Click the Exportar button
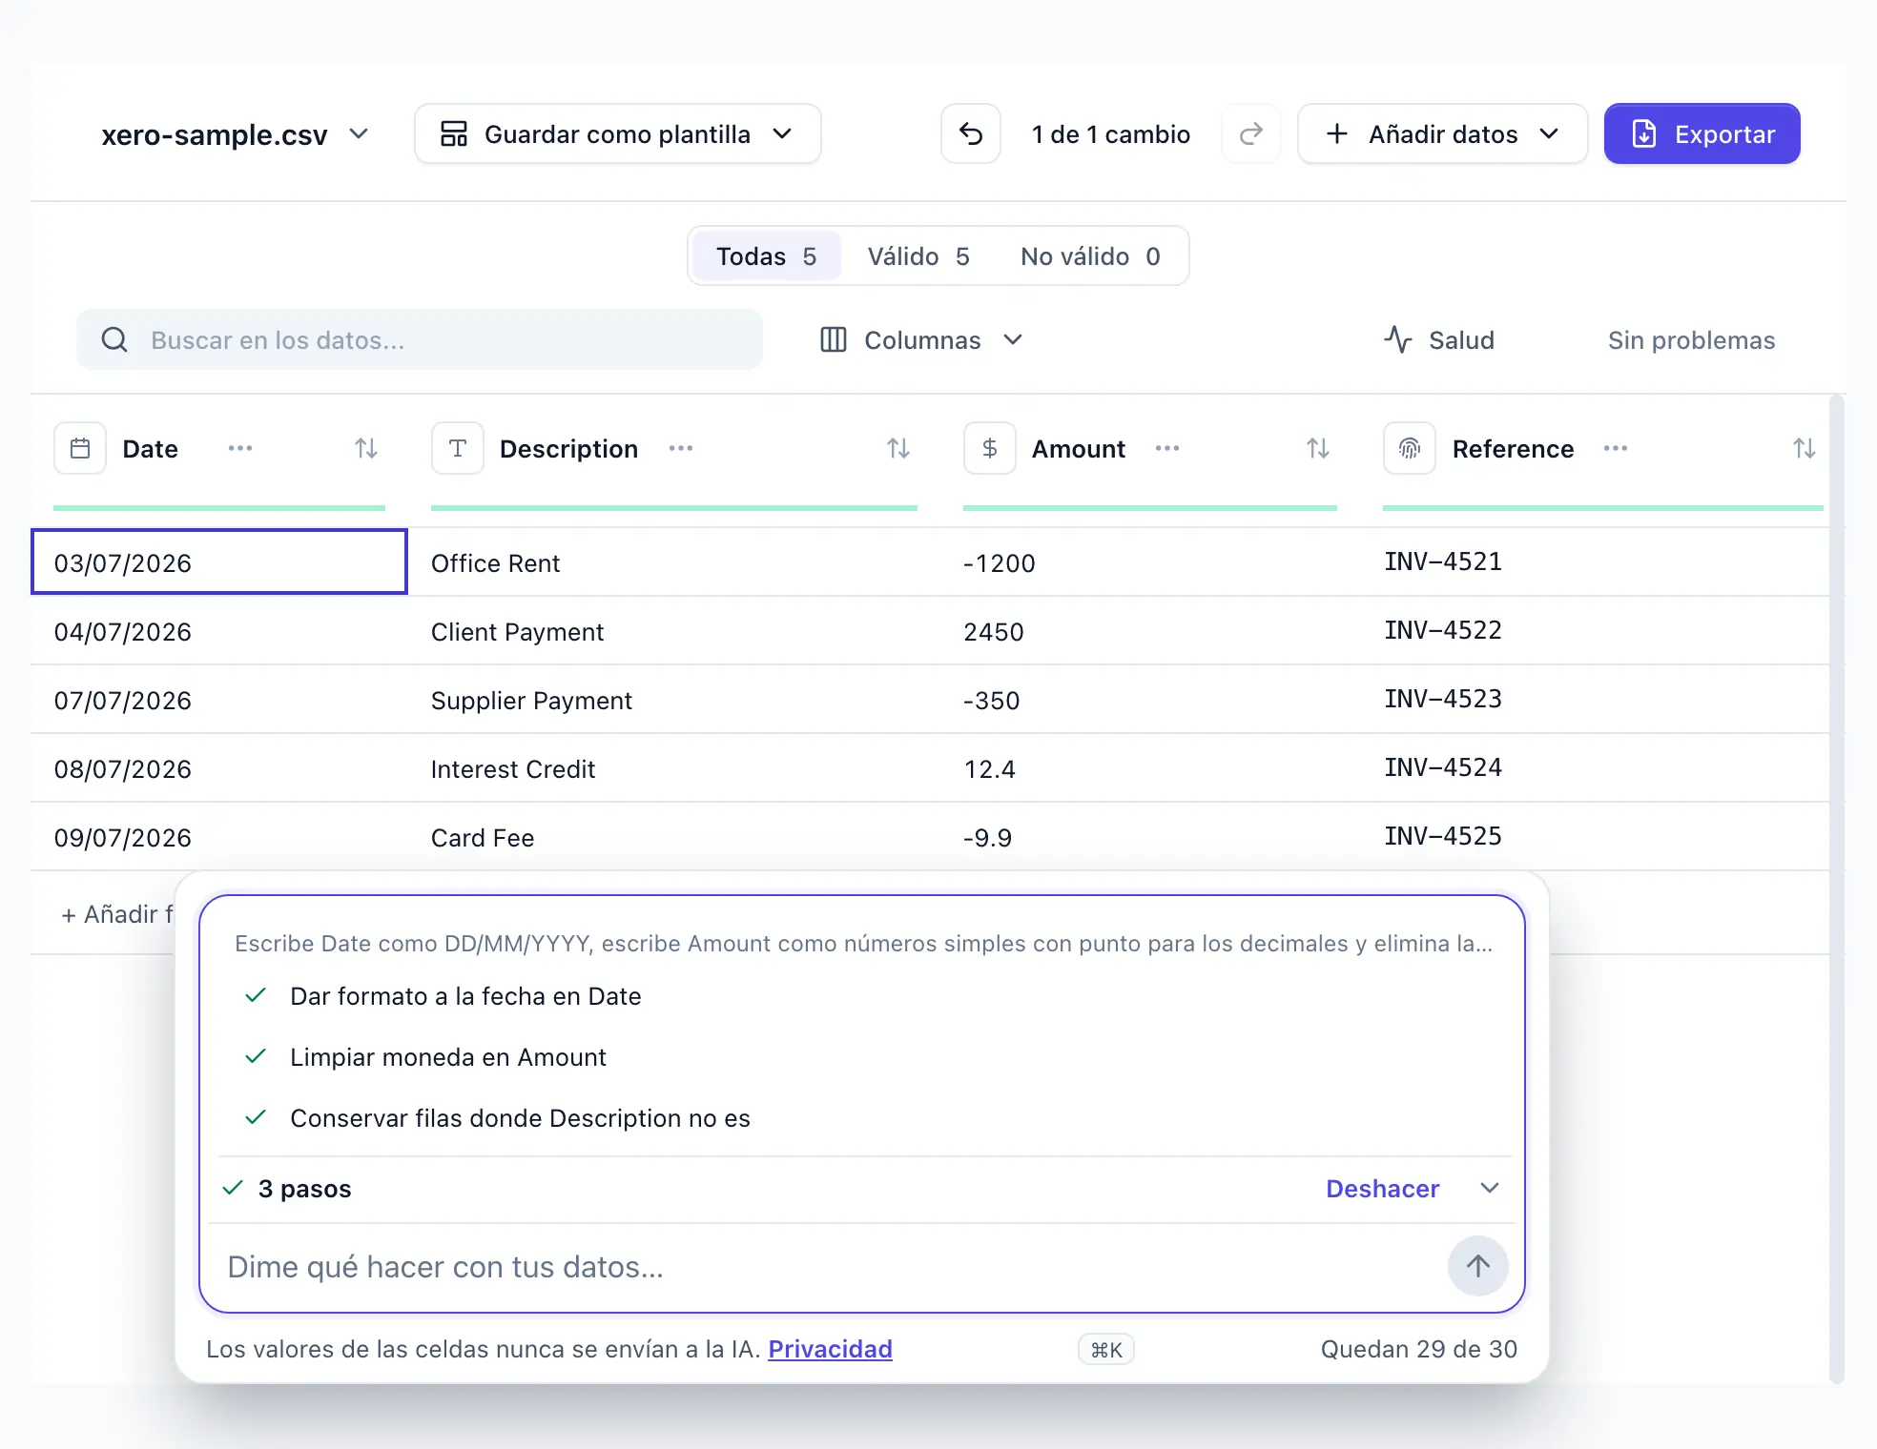1877x1449 pixels. [x=1702, y=133]
